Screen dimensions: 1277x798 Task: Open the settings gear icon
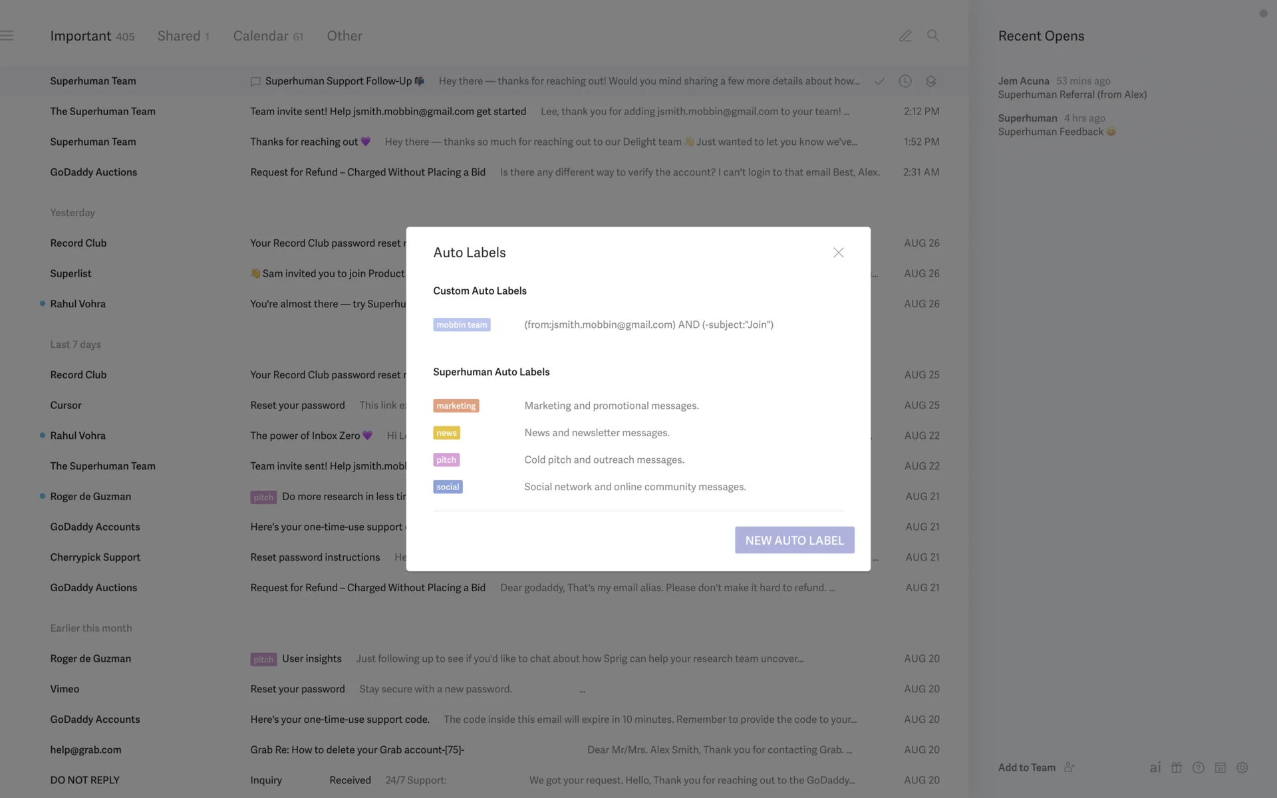coord(1242,767)
